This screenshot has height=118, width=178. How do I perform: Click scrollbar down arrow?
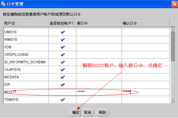173,101
